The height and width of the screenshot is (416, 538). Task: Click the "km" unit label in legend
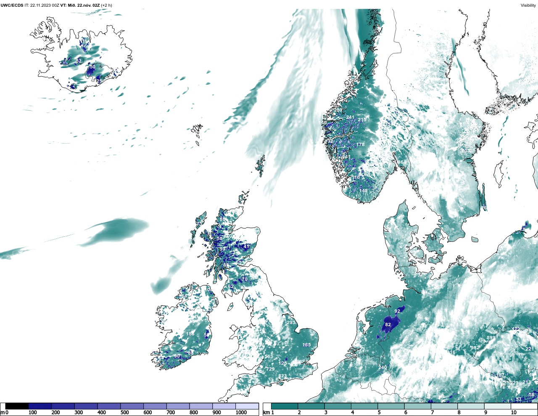click(x=266, y=413)
